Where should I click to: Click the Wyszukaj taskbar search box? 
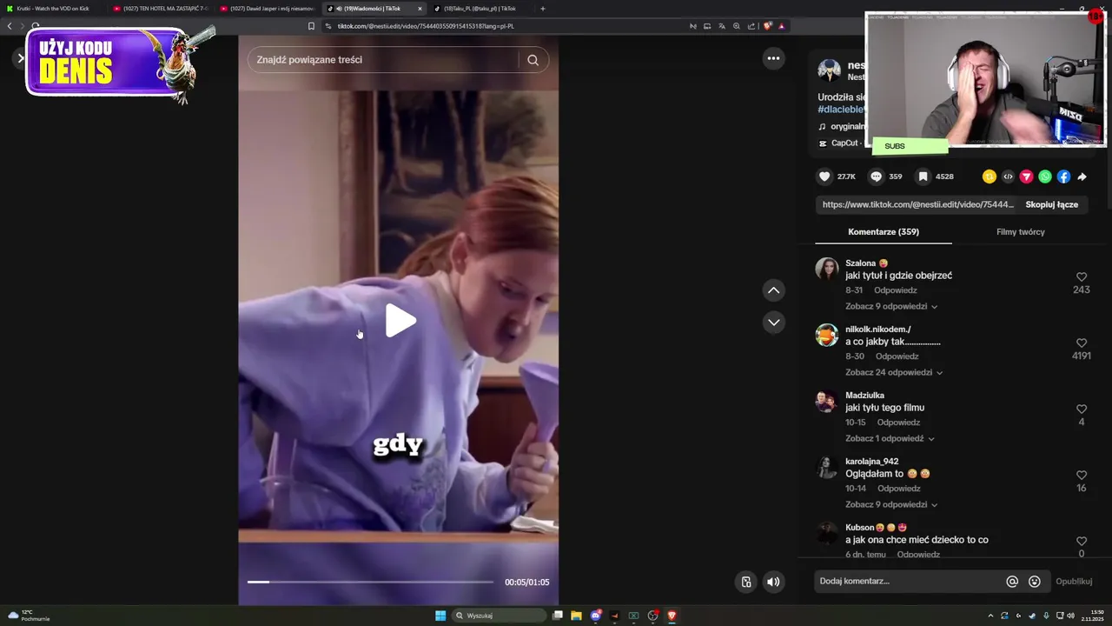pyautogui.click(x=498, y=616)
